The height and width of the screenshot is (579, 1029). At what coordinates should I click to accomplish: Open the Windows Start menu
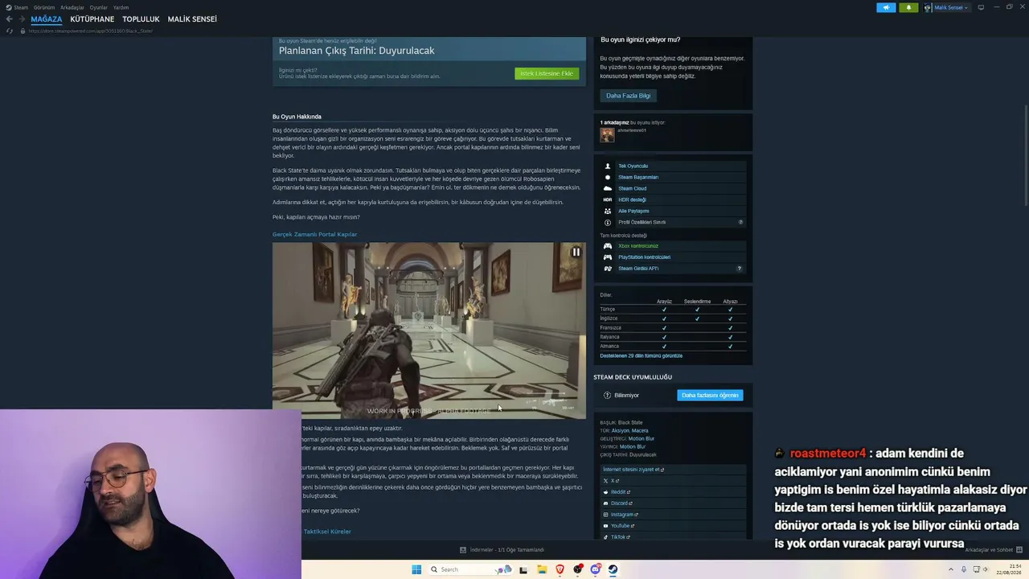click(x=416, y=569)
